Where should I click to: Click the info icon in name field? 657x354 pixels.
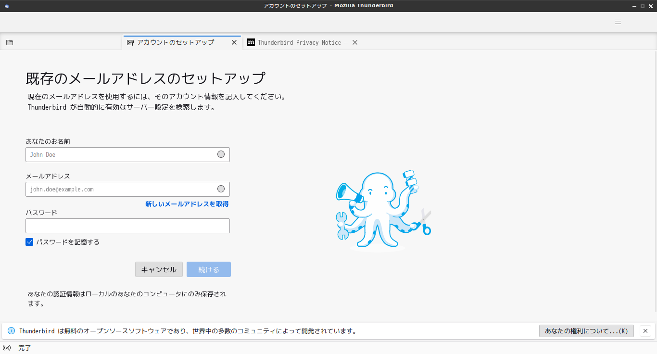[221, 154]
